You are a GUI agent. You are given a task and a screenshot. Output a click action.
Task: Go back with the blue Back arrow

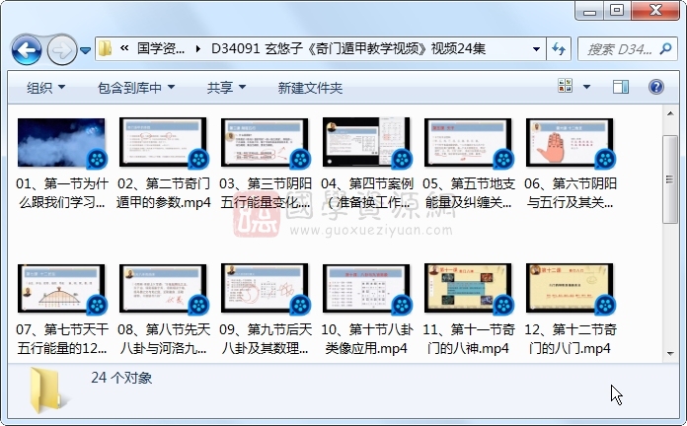tap(27, 50)
